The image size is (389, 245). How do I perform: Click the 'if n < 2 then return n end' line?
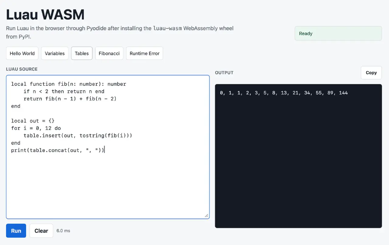(64, 91)
